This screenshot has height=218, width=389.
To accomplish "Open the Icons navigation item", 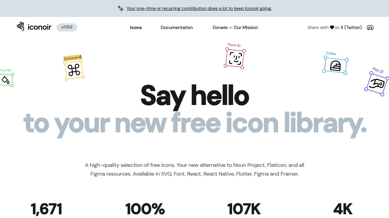I will [x=136, y=28].
